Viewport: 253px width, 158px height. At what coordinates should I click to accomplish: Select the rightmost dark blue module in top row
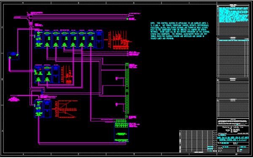pyautogui.click(x=99, y=39)
